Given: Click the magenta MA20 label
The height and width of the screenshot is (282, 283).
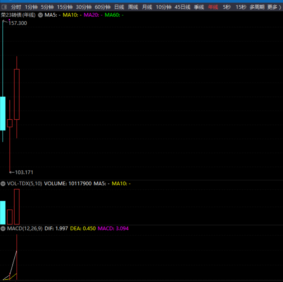Looking at the screenshot, I should click(x=93, y=15).
